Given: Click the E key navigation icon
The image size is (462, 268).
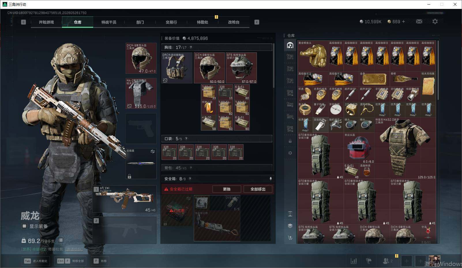Looking at the screenshot, I should click(257, 22).
